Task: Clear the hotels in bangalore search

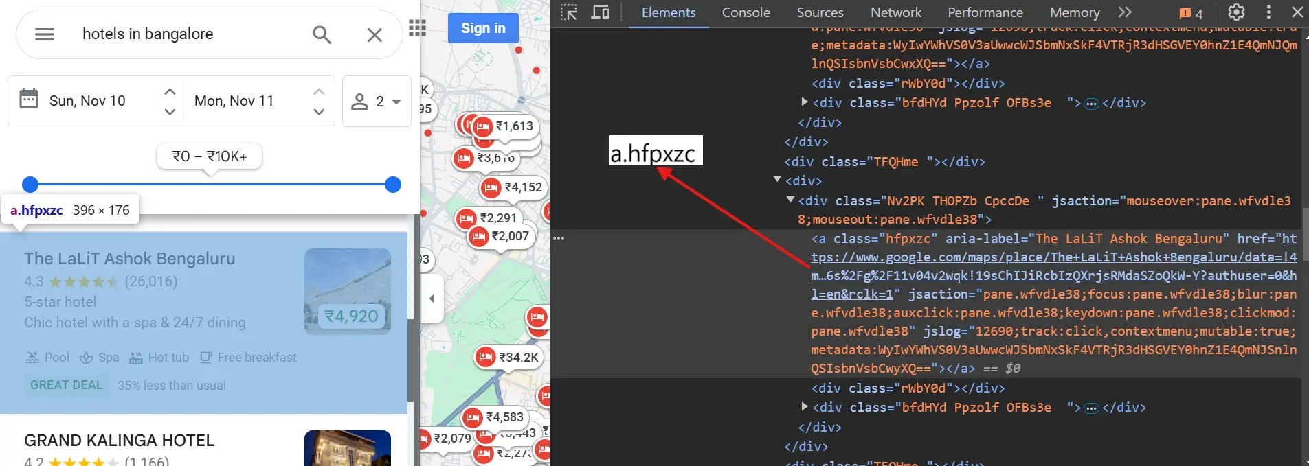Action: click(x=374, y=34)
